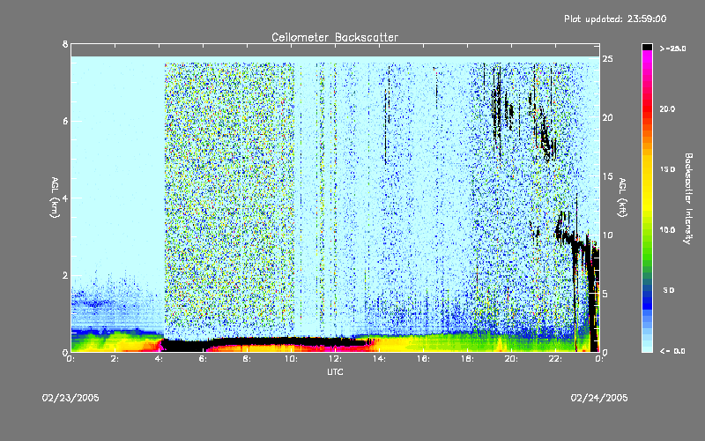Click the "<= 0.0" colorbar value
Image resolution: width=705 pixels, height=441 pixels.
click(x=672, y=351)
